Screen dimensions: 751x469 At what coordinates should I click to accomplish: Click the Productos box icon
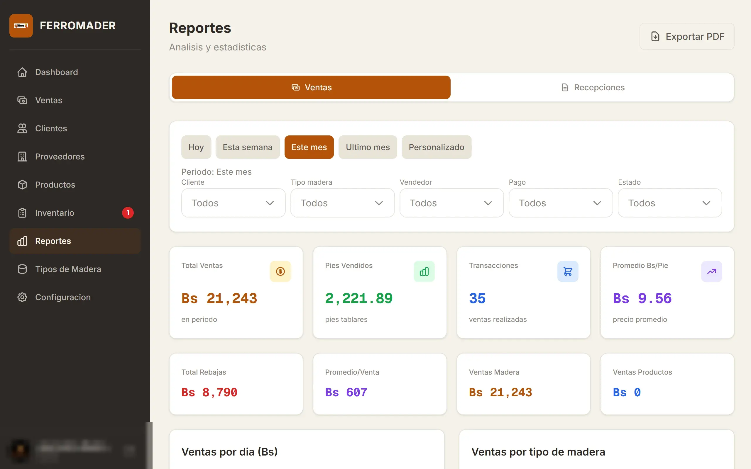pyautogui.click(x=22, y=185)
